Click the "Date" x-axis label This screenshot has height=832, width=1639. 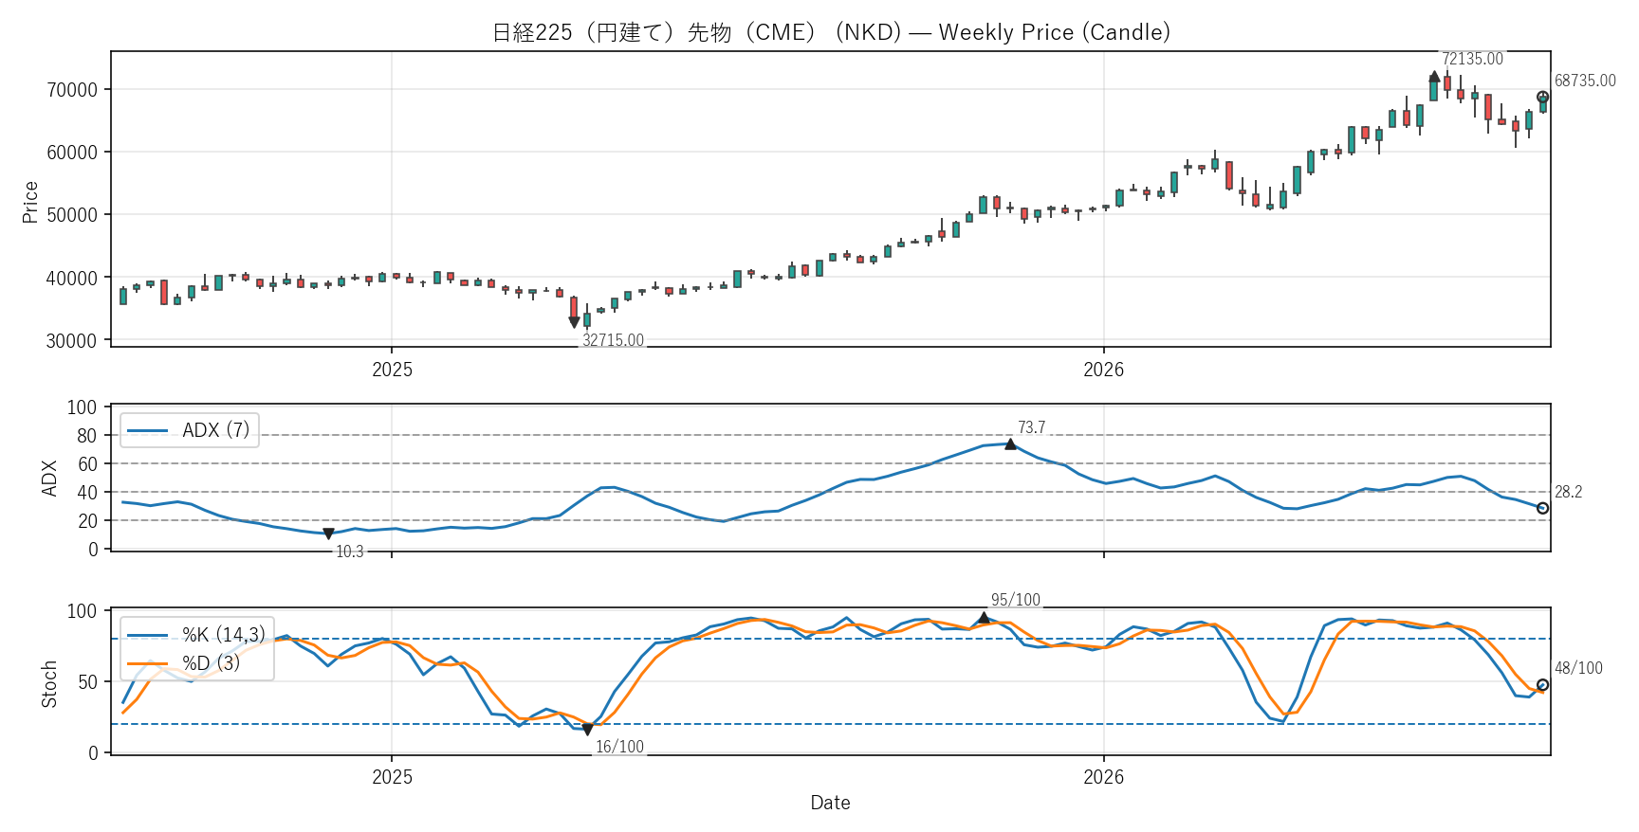[830, 803]
